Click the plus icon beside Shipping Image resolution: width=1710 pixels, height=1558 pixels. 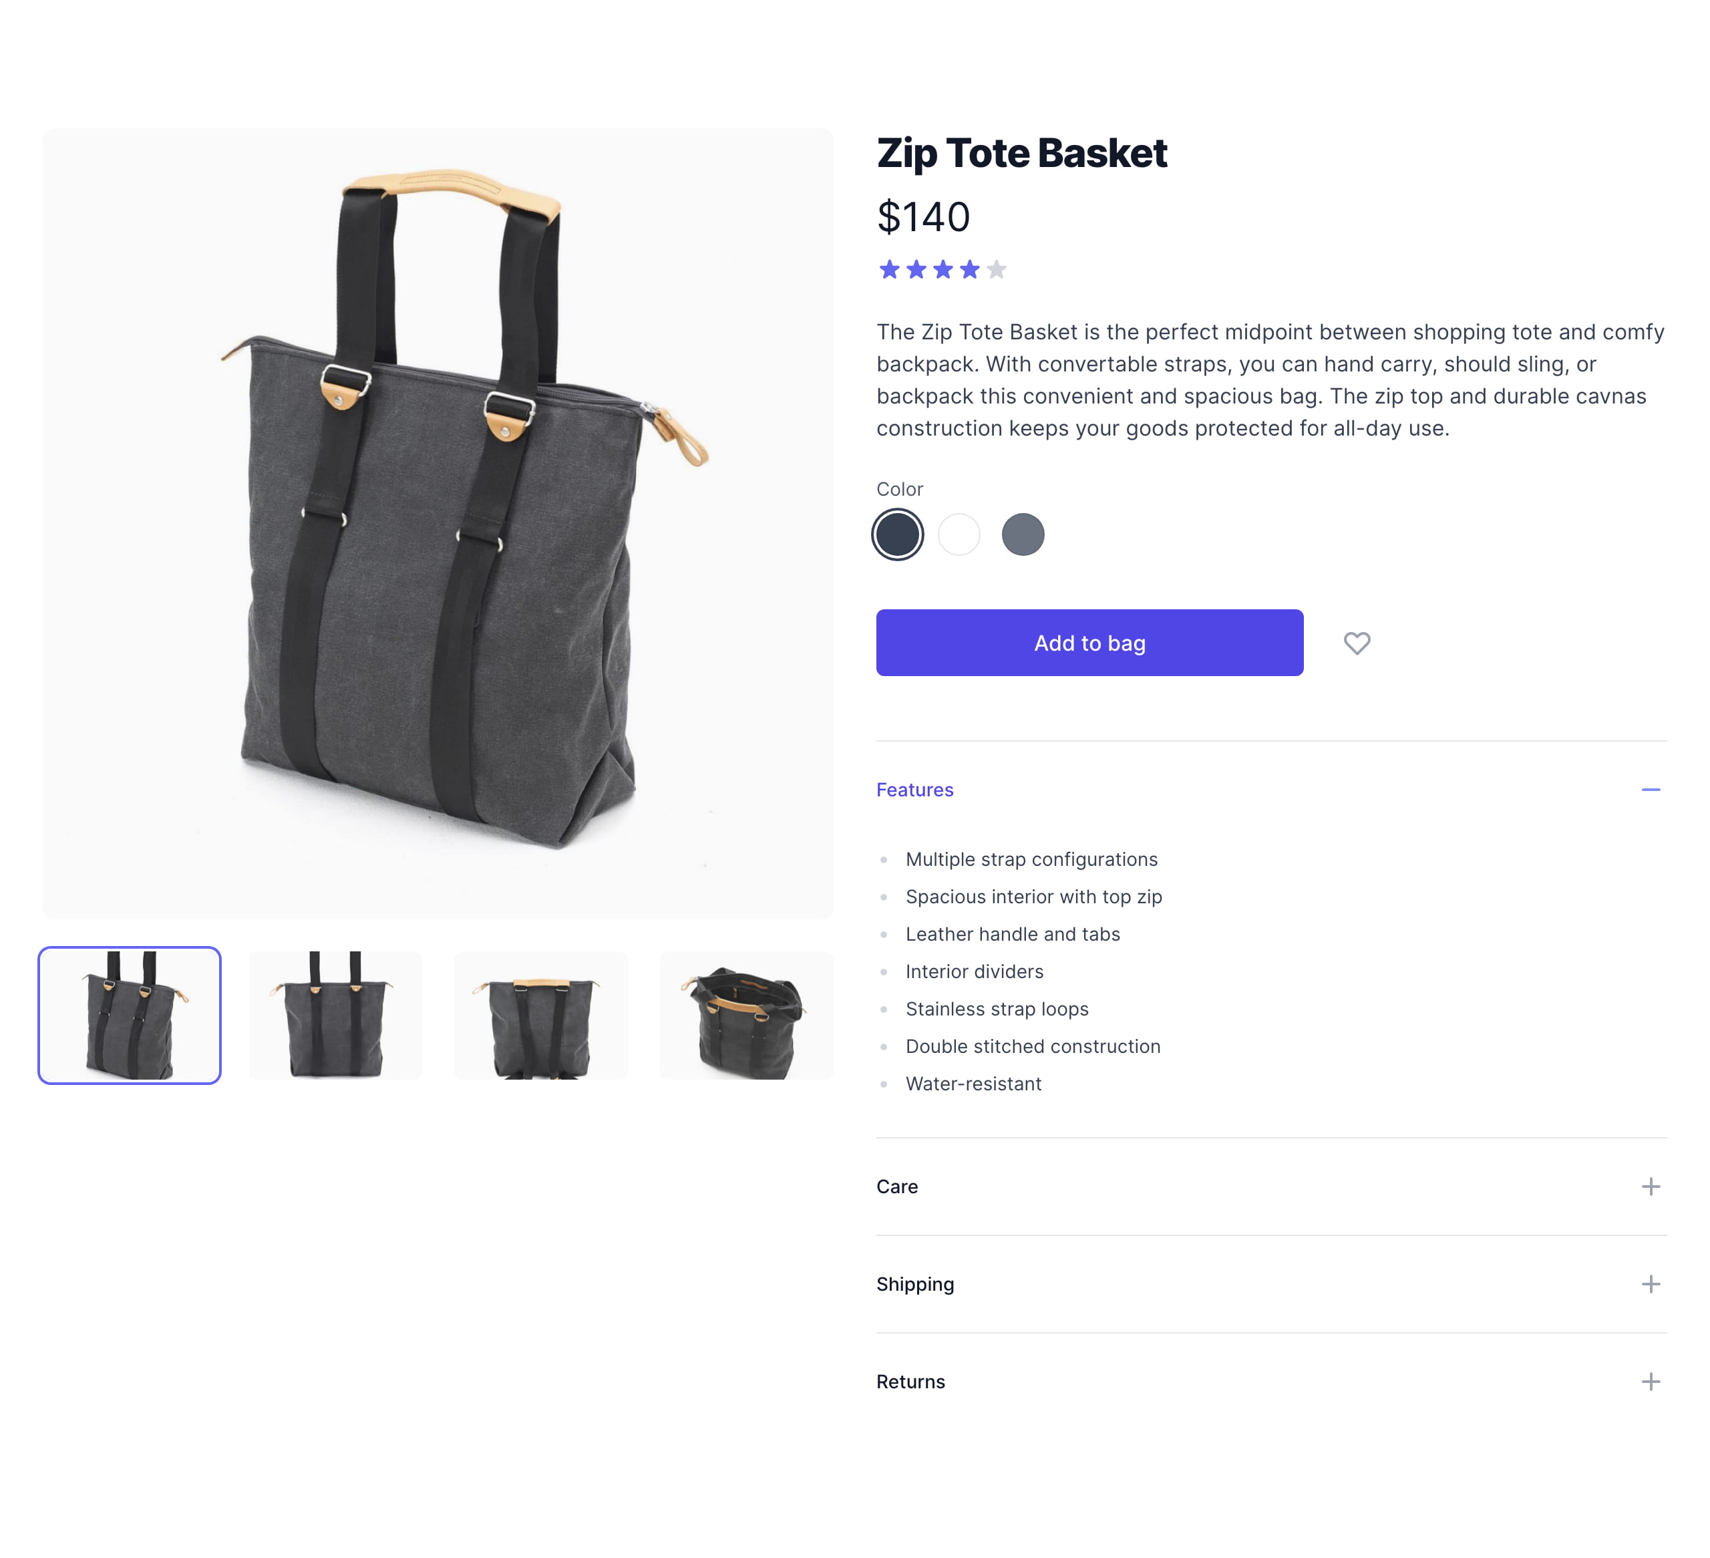click(1650, 1284)
